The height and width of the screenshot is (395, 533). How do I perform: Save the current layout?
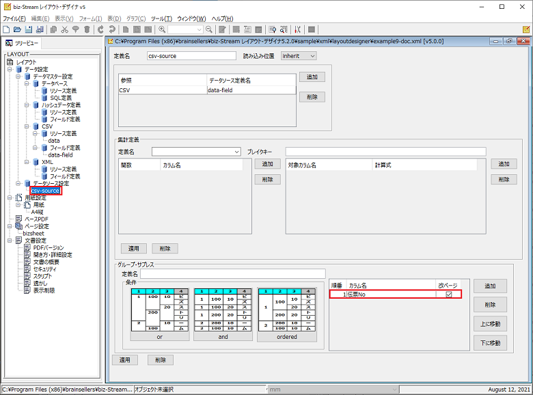click(x=29, y=29)
